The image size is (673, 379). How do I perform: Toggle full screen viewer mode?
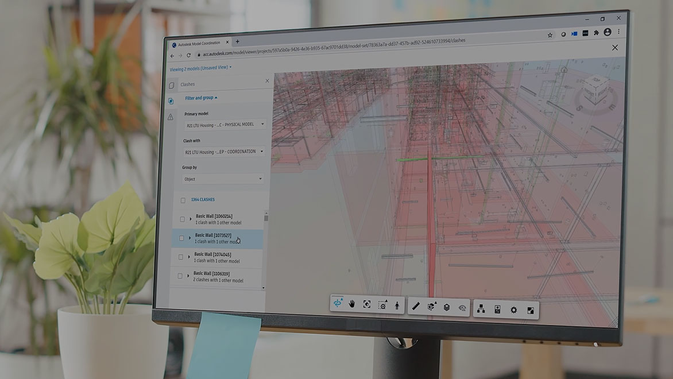tap(531, 310)
